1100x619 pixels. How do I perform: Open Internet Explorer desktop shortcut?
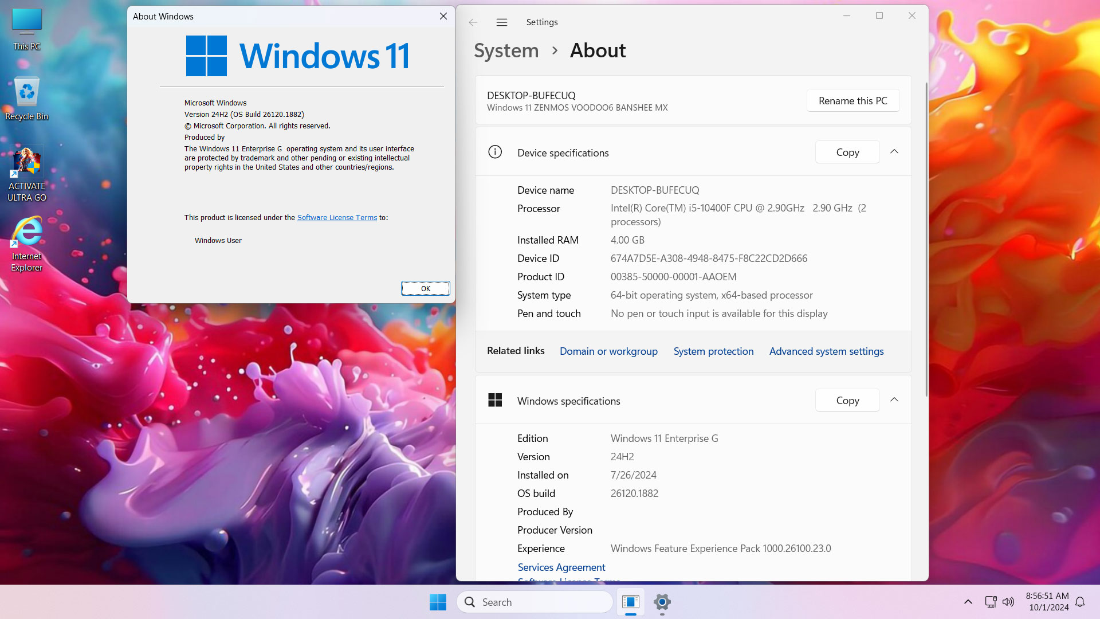tap(27, 244)
